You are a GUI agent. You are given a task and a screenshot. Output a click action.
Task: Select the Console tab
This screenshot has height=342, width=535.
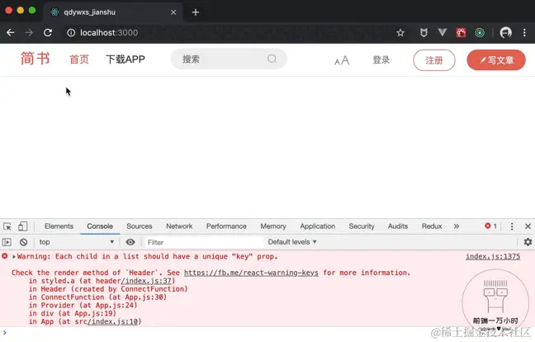100,226
